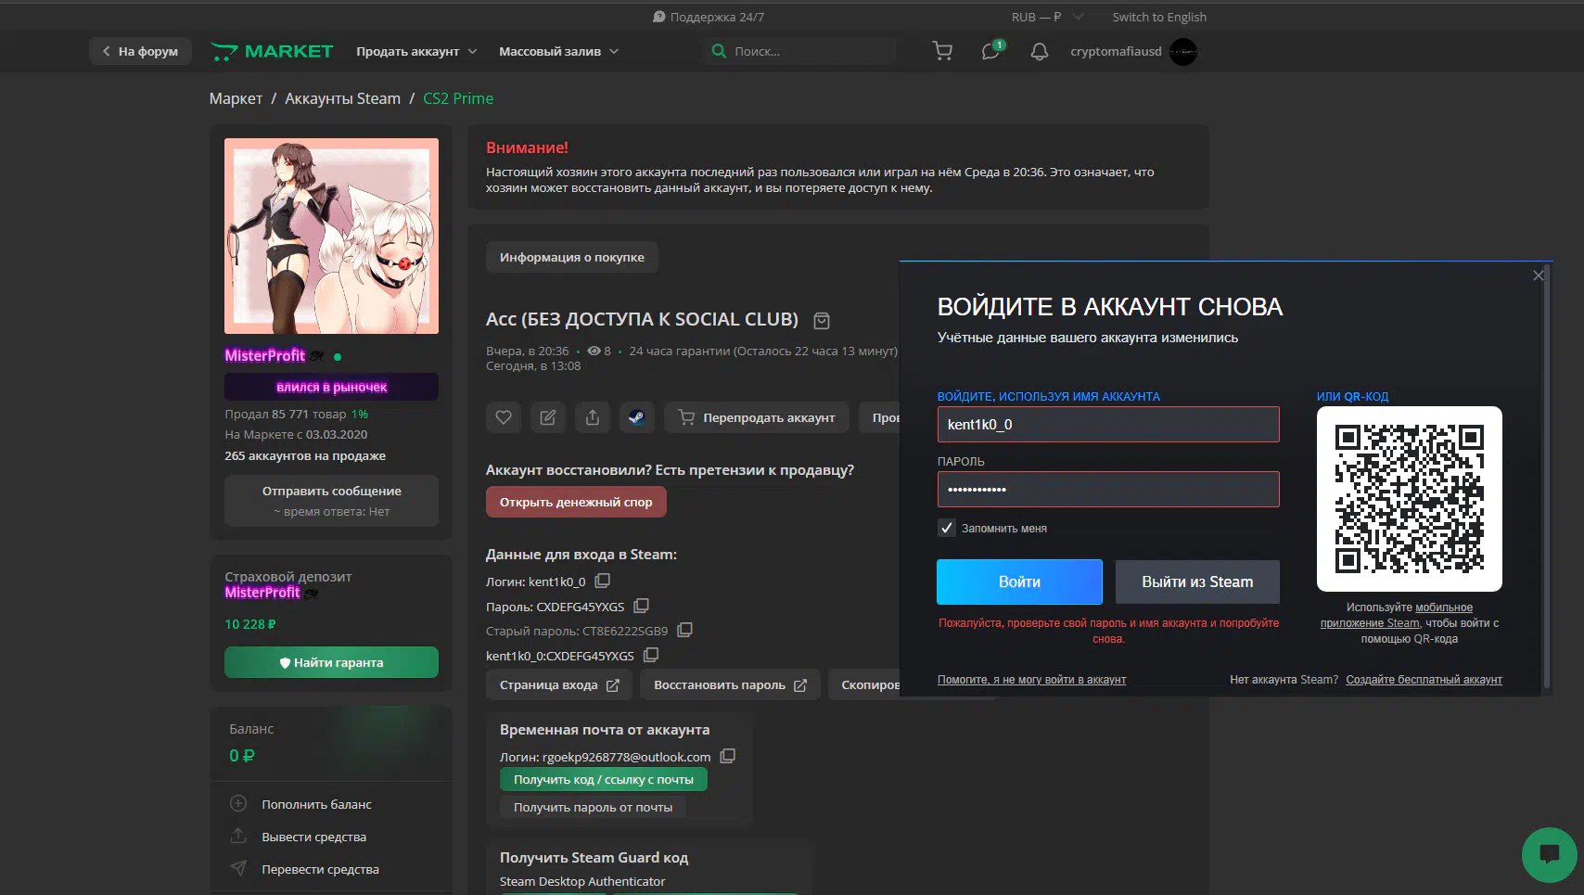
Task: Open the support chat bubble widget
Action: pyautogui.click(x=1549, y=854)
